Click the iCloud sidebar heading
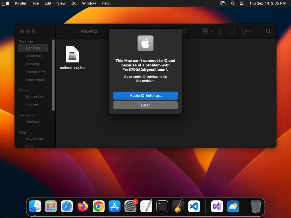291x218 pixels. click(24, 90)
